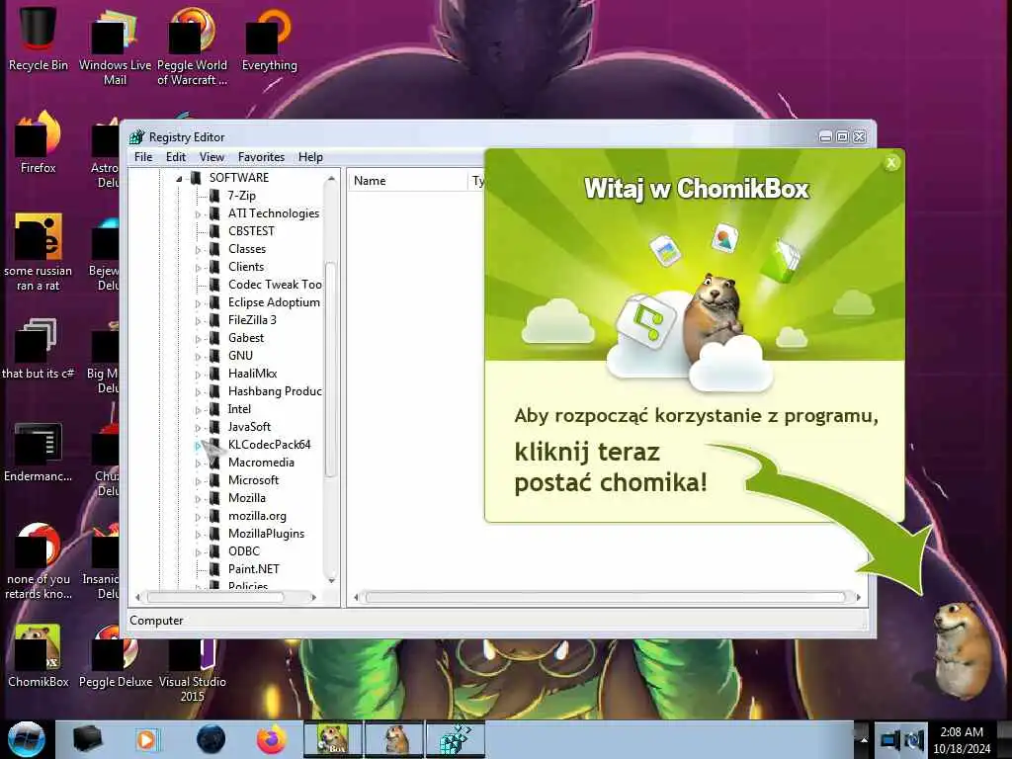The width and height of the screenshot is (1012, 759).
Task: Close the ChomikBox welcome popup
Action: coord(891,163)
